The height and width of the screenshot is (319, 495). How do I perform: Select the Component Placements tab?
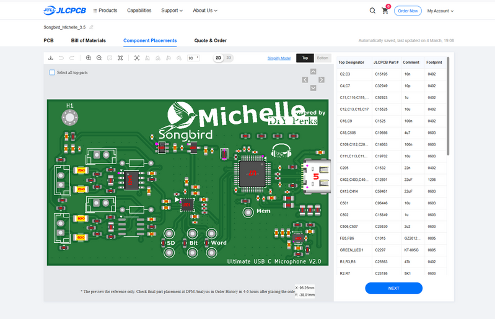pos(150,40)
